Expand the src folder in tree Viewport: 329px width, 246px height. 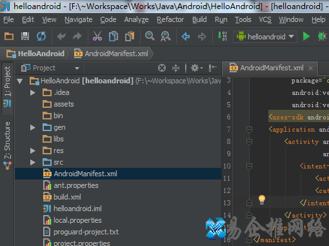pos(33,162)
